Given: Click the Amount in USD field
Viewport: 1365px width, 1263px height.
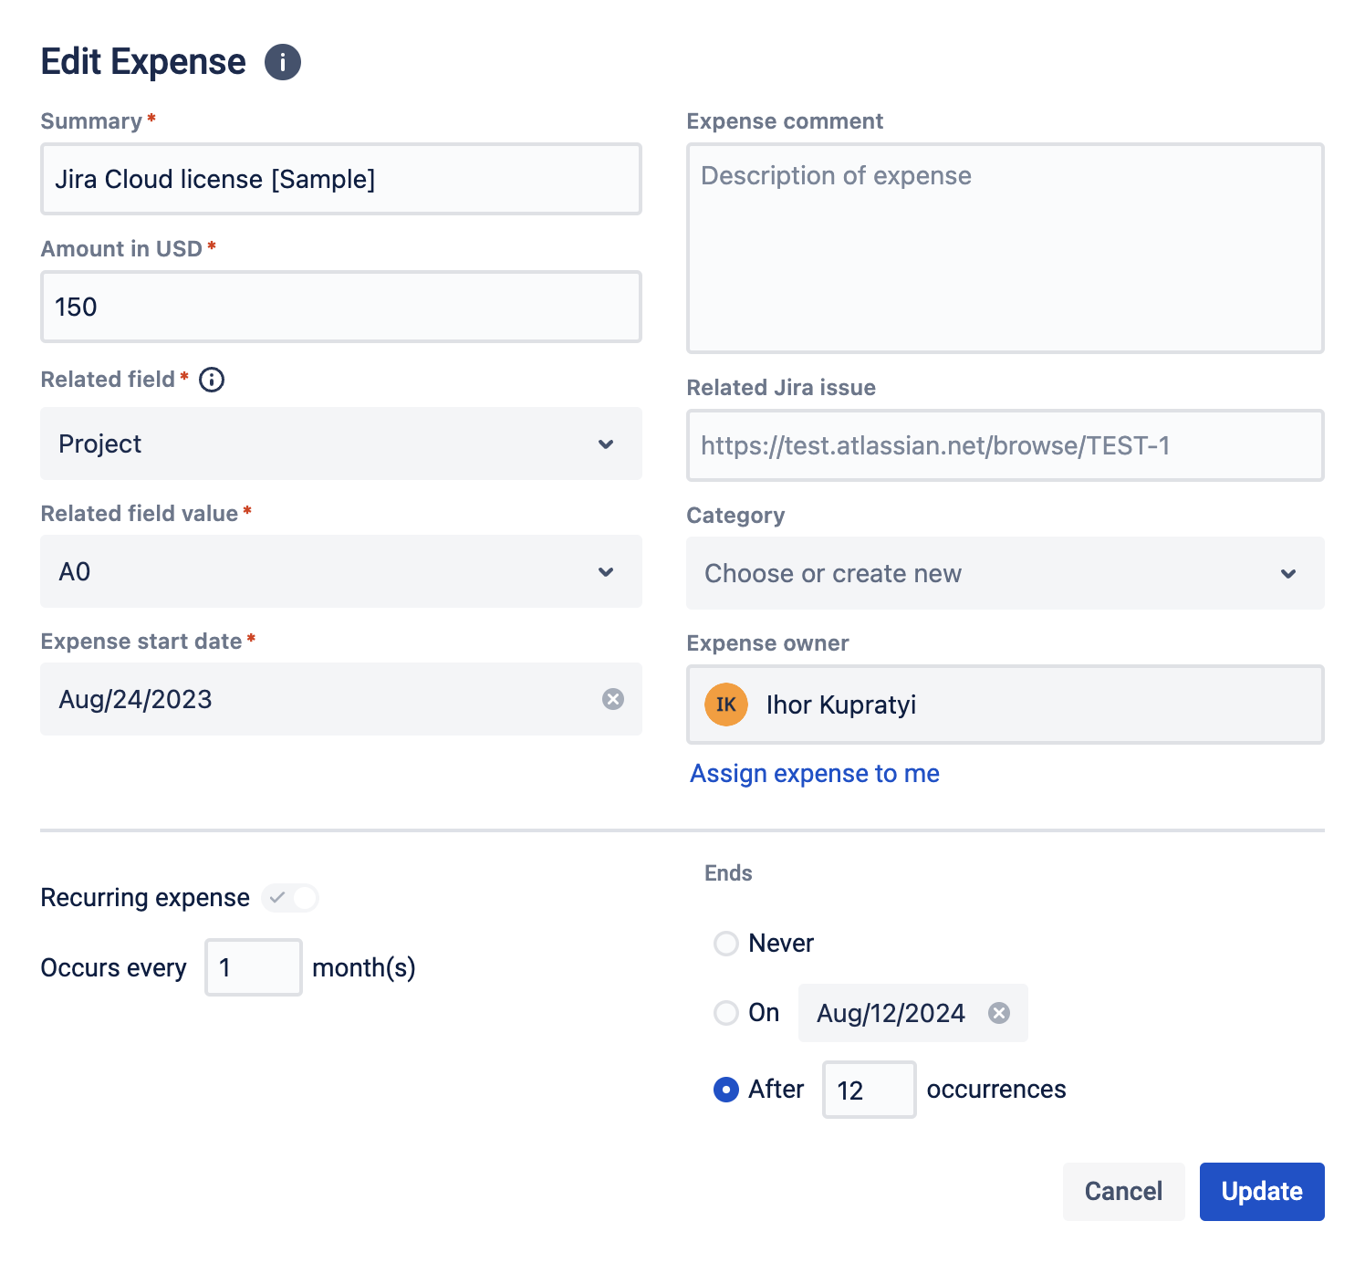Looking at the screenshot, I should coord(341,307).
